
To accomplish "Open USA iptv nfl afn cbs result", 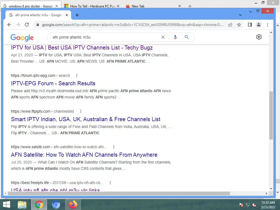I will (x=55, y=190).
